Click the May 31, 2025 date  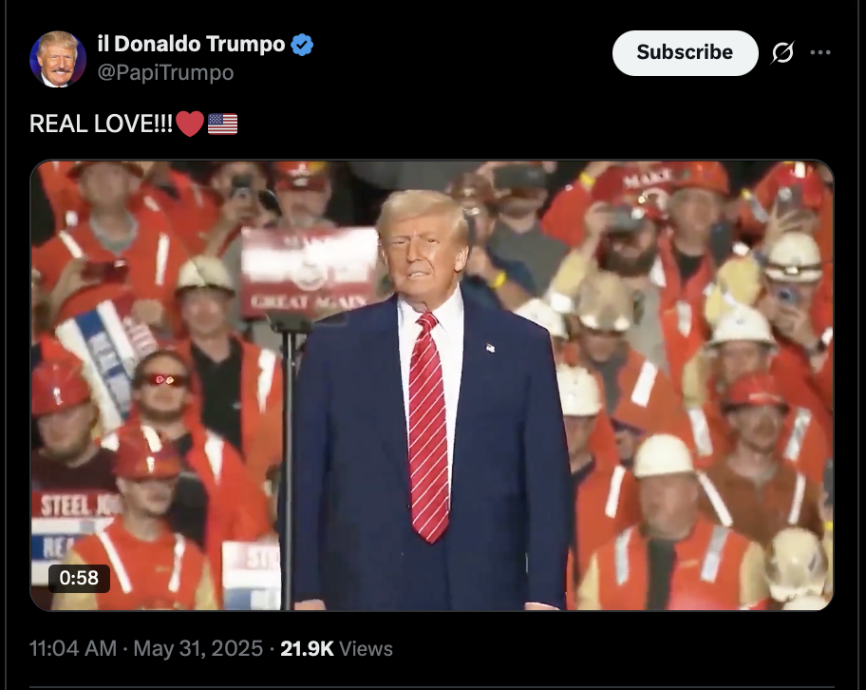(198, 648)
